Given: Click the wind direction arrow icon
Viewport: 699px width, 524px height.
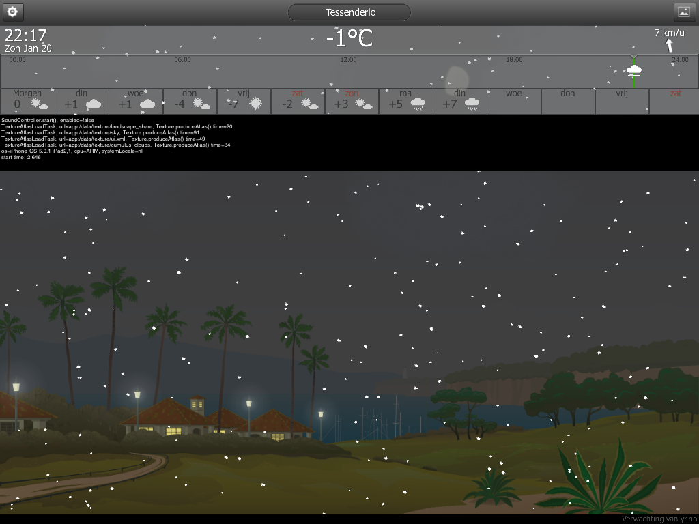Looking at the screenshot, I should (x=669, y=45).
